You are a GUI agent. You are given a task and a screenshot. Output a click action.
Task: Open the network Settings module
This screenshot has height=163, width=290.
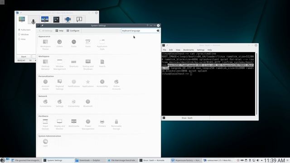pos(59,103)
